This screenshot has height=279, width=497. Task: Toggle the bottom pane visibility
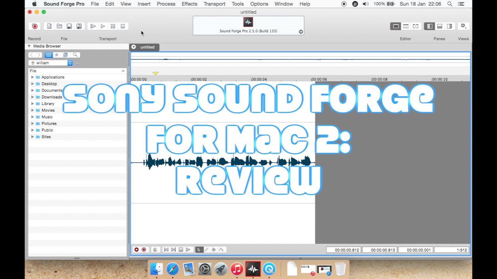(440, 26)
